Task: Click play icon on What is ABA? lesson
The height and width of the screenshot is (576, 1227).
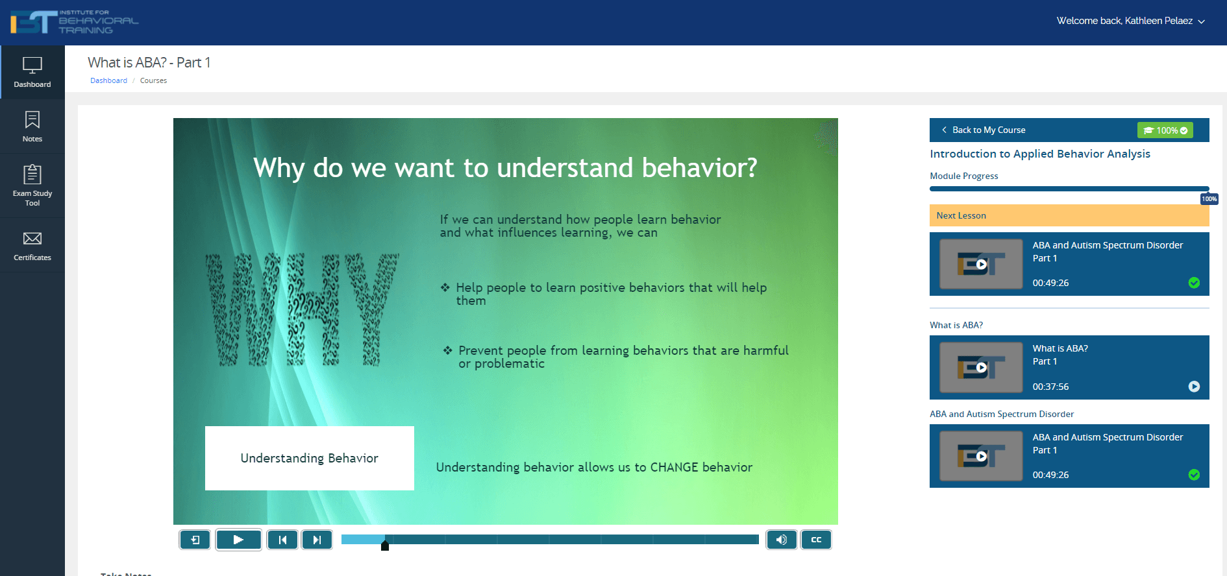Action: click(1193, 387)
